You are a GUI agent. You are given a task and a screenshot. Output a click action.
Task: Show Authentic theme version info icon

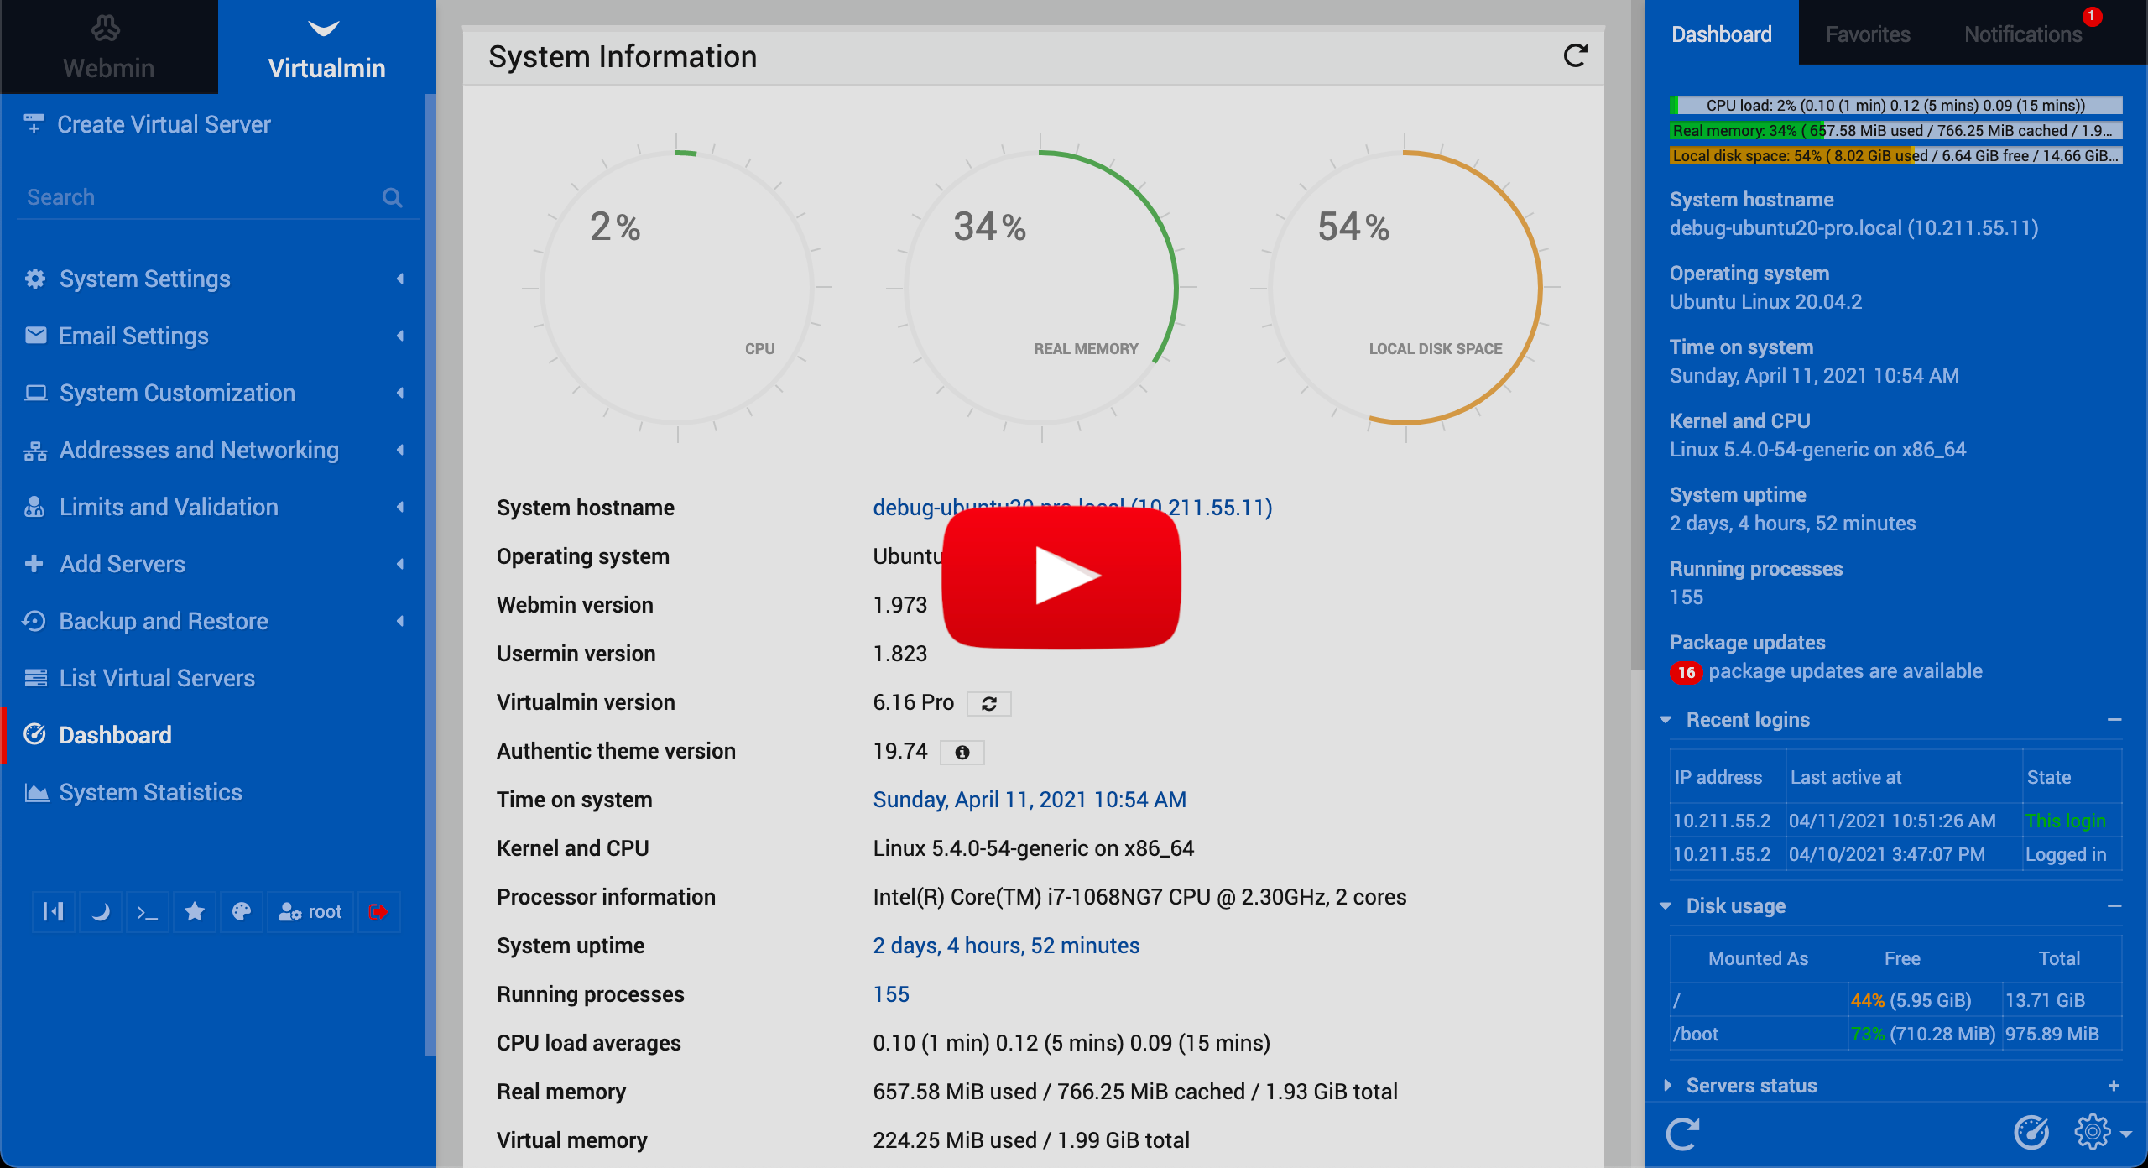point(962,753)
